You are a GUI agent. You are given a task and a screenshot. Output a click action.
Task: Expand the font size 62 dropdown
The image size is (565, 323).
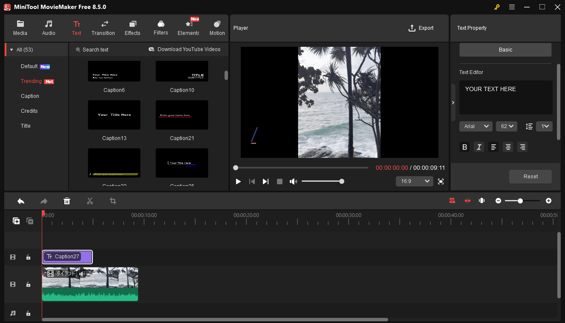(x=506, y=126)
